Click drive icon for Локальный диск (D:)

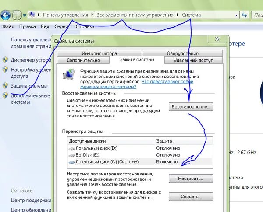click(72, 149)
